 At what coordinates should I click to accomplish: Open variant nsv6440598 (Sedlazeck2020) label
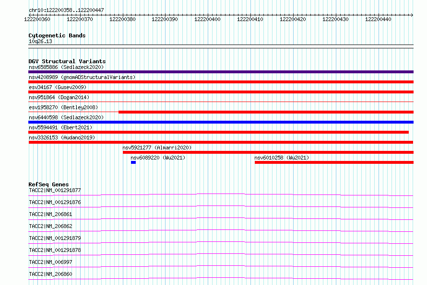66,117
